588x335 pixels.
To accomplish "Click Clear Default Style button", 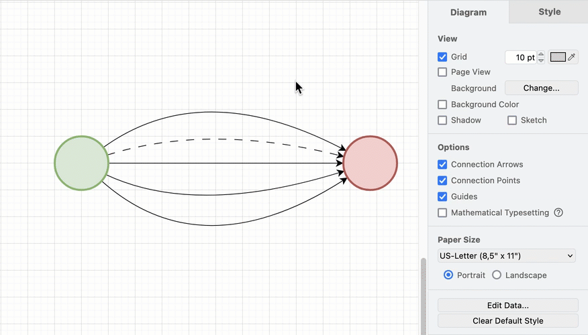I will tap(507, 321).
